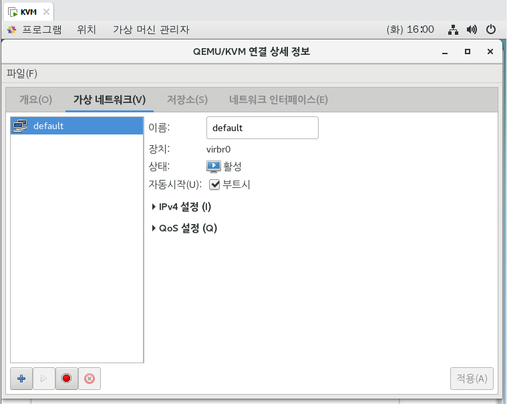Open the 파일(F) menu
This screenshot has height=404, width=507.
(22, 73)
